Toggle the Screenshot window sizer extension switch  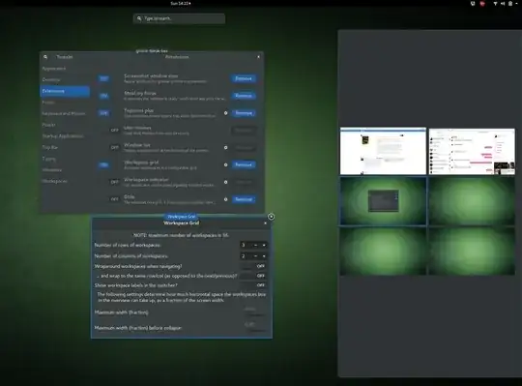108,78
